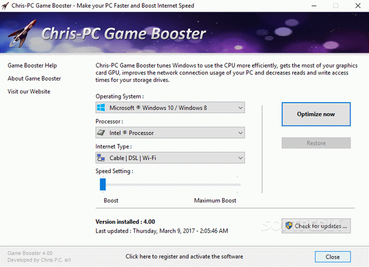Click register and activate the software link
Screen dimensions: 369x267
[x=184, y=257]
